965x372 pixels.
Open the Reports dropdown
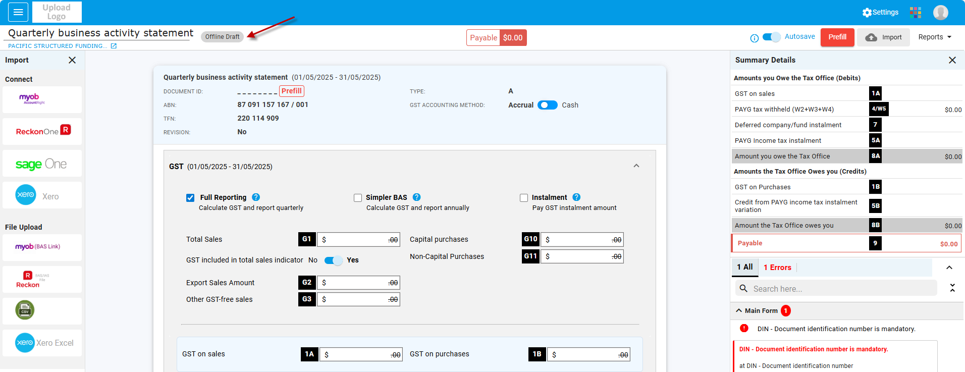point(935,37)
